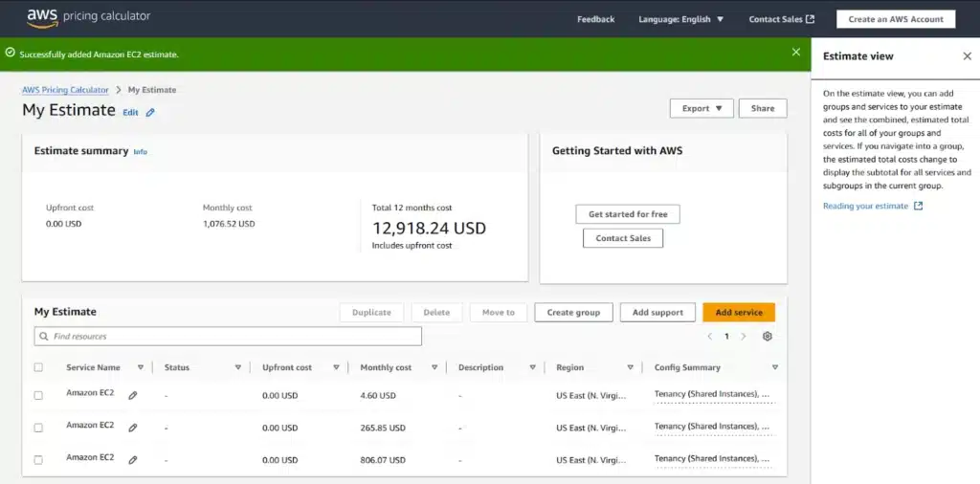
Task: Go to previous page arrow in pagination
Action: (710, 336)
